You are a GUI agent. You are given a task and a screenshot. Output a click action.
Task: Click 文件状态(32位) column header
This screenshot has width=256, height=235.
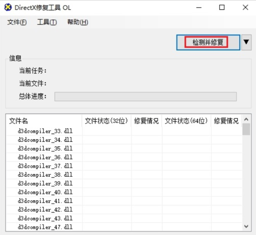point(106,121)
